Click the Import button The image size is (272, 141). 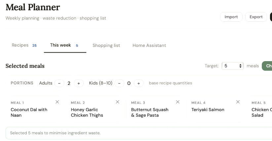231,17
